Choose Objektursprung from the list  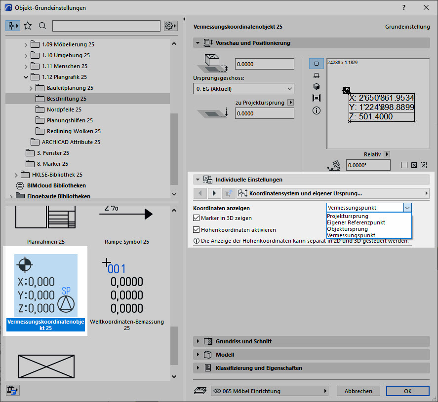click(x=369, y=229)
